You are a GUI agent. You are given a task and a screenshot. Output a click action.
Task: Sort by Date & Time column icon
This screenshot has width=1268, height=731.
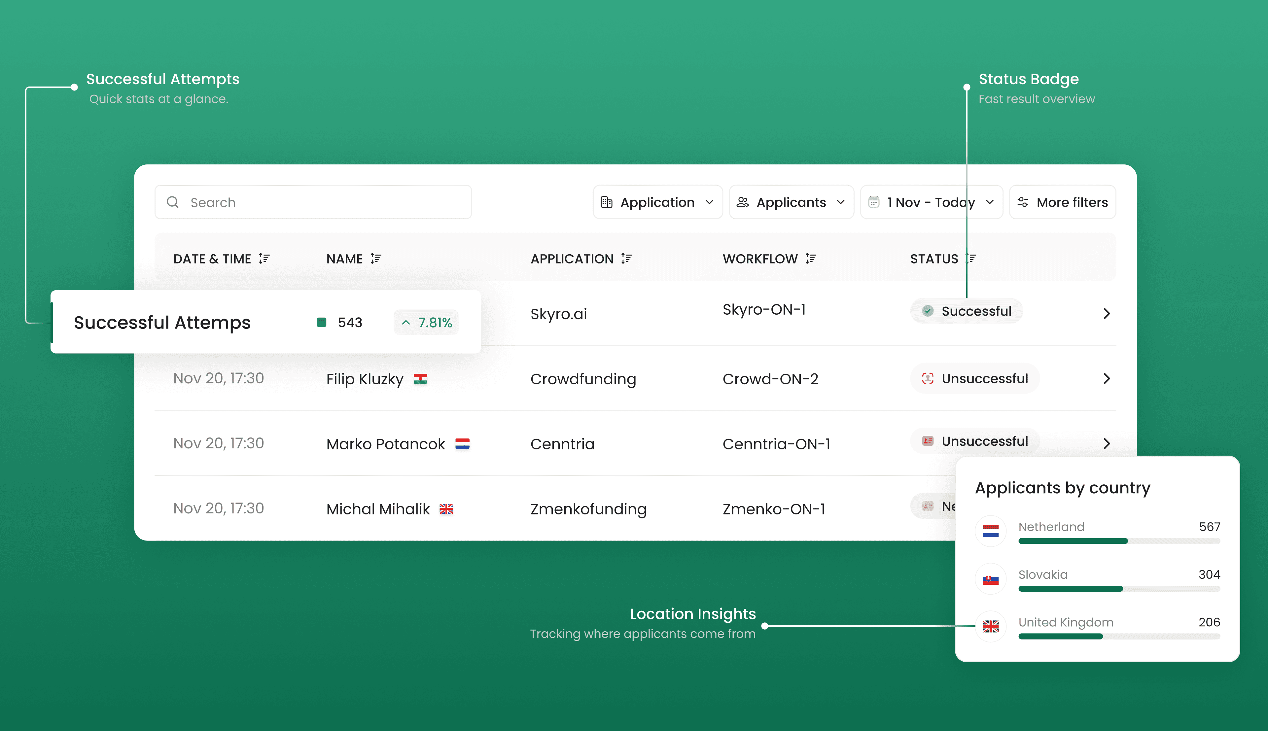[x=264, y=259]
